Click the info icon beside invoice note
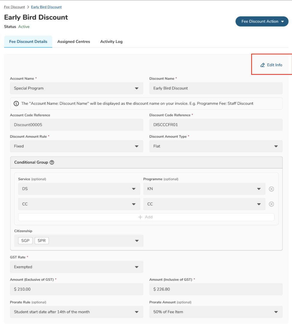This screenshot has height=331, width=292. [x=16, y=104]
